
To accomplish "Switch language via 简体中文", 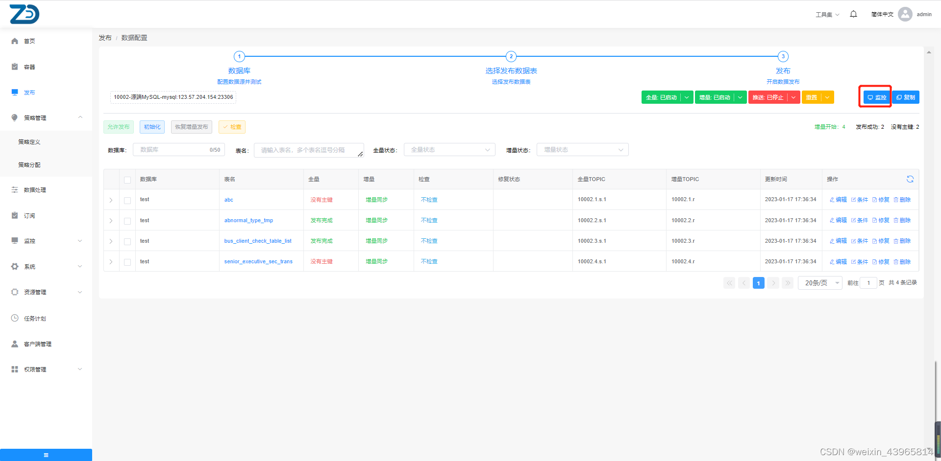I will click(x=882, y=14).
